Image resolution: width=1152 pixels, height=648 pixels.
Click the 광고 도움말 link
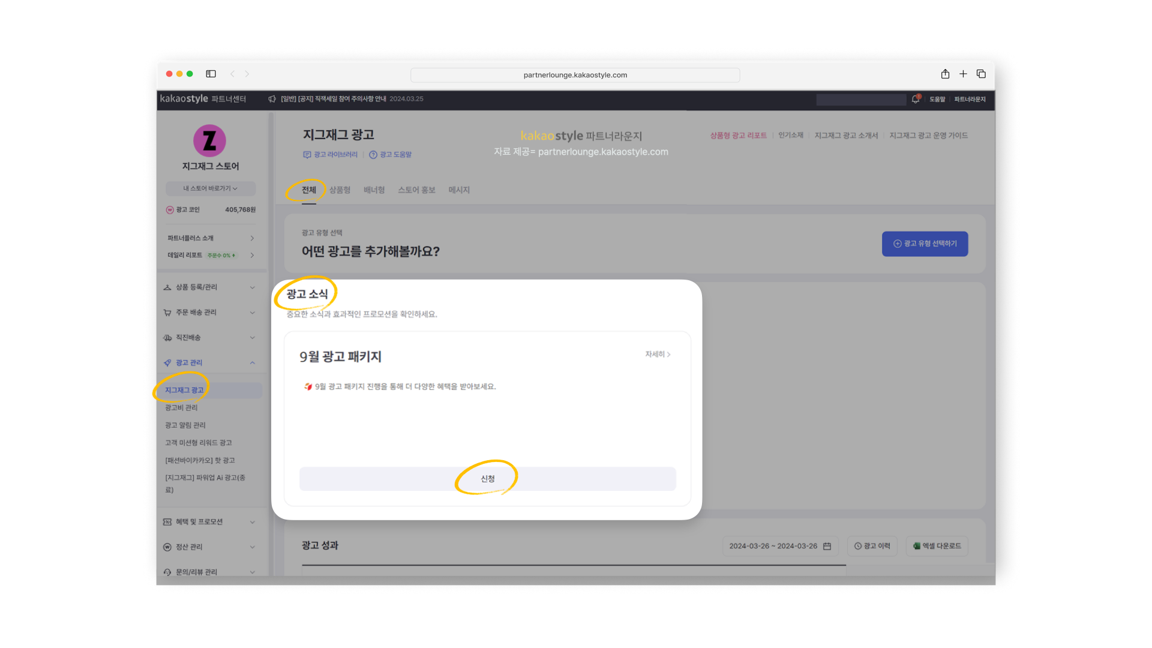390,155
